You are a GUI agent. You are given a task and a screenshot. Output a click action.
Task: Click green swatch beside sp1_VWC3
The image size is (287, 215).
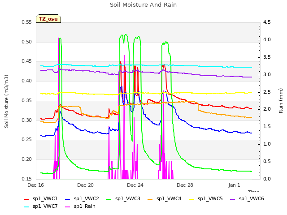(109, 199)
